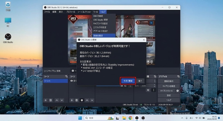
Task: Open Task View on the taskbar
Action: coord(118,118)
